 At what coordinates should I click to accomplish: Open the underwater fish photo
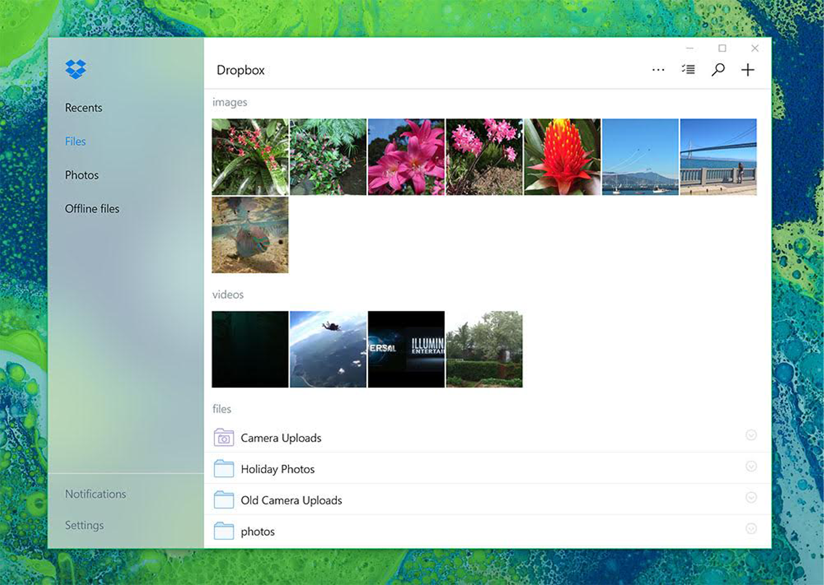pos(250,235)
